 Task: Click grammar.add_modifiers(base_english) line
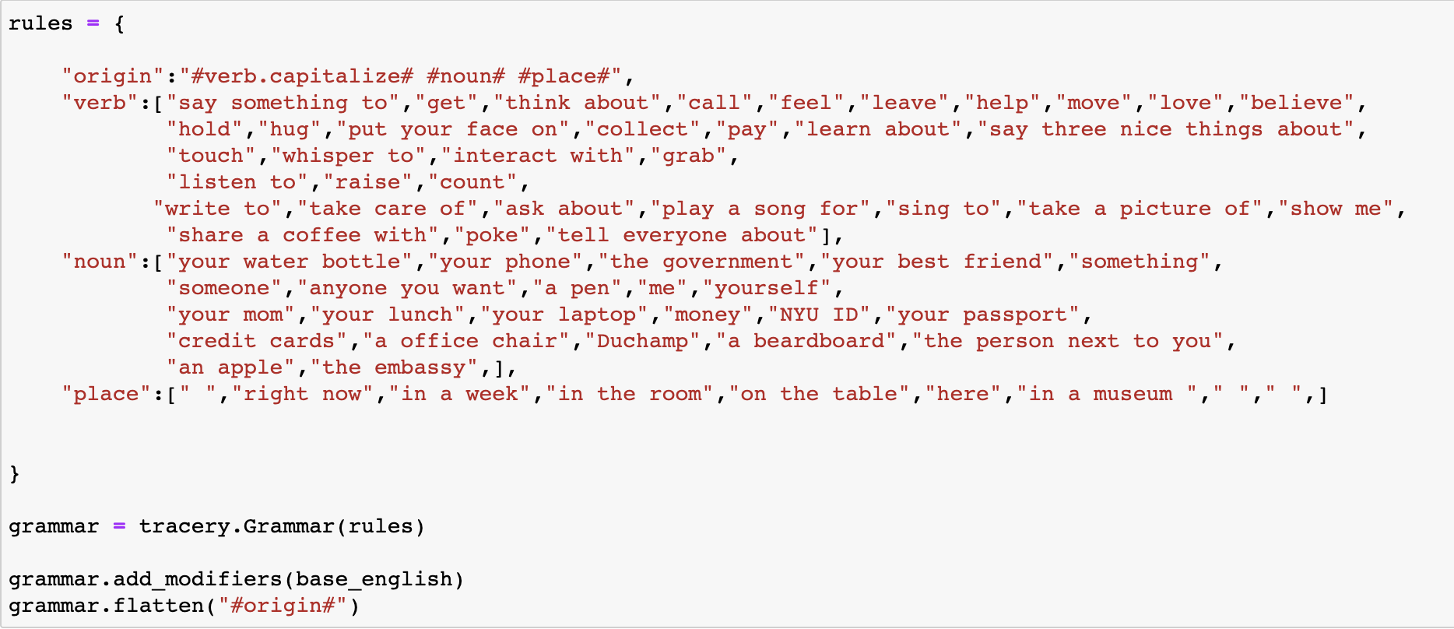click(x=237, y=579)
